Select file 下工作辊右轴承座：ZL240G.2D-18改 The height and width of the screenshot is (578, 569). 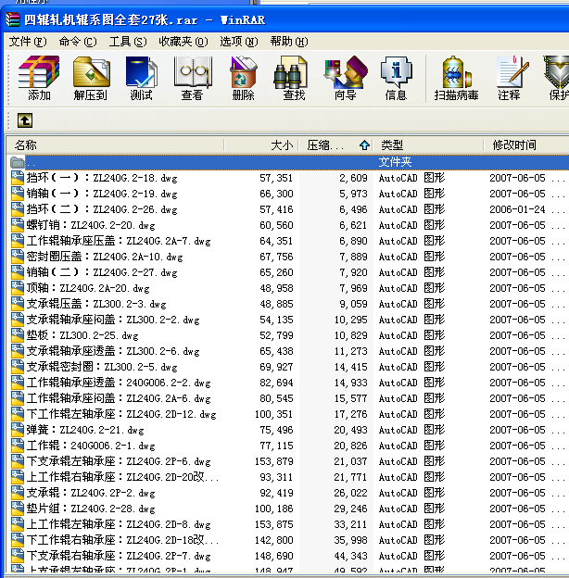[123, 540]
